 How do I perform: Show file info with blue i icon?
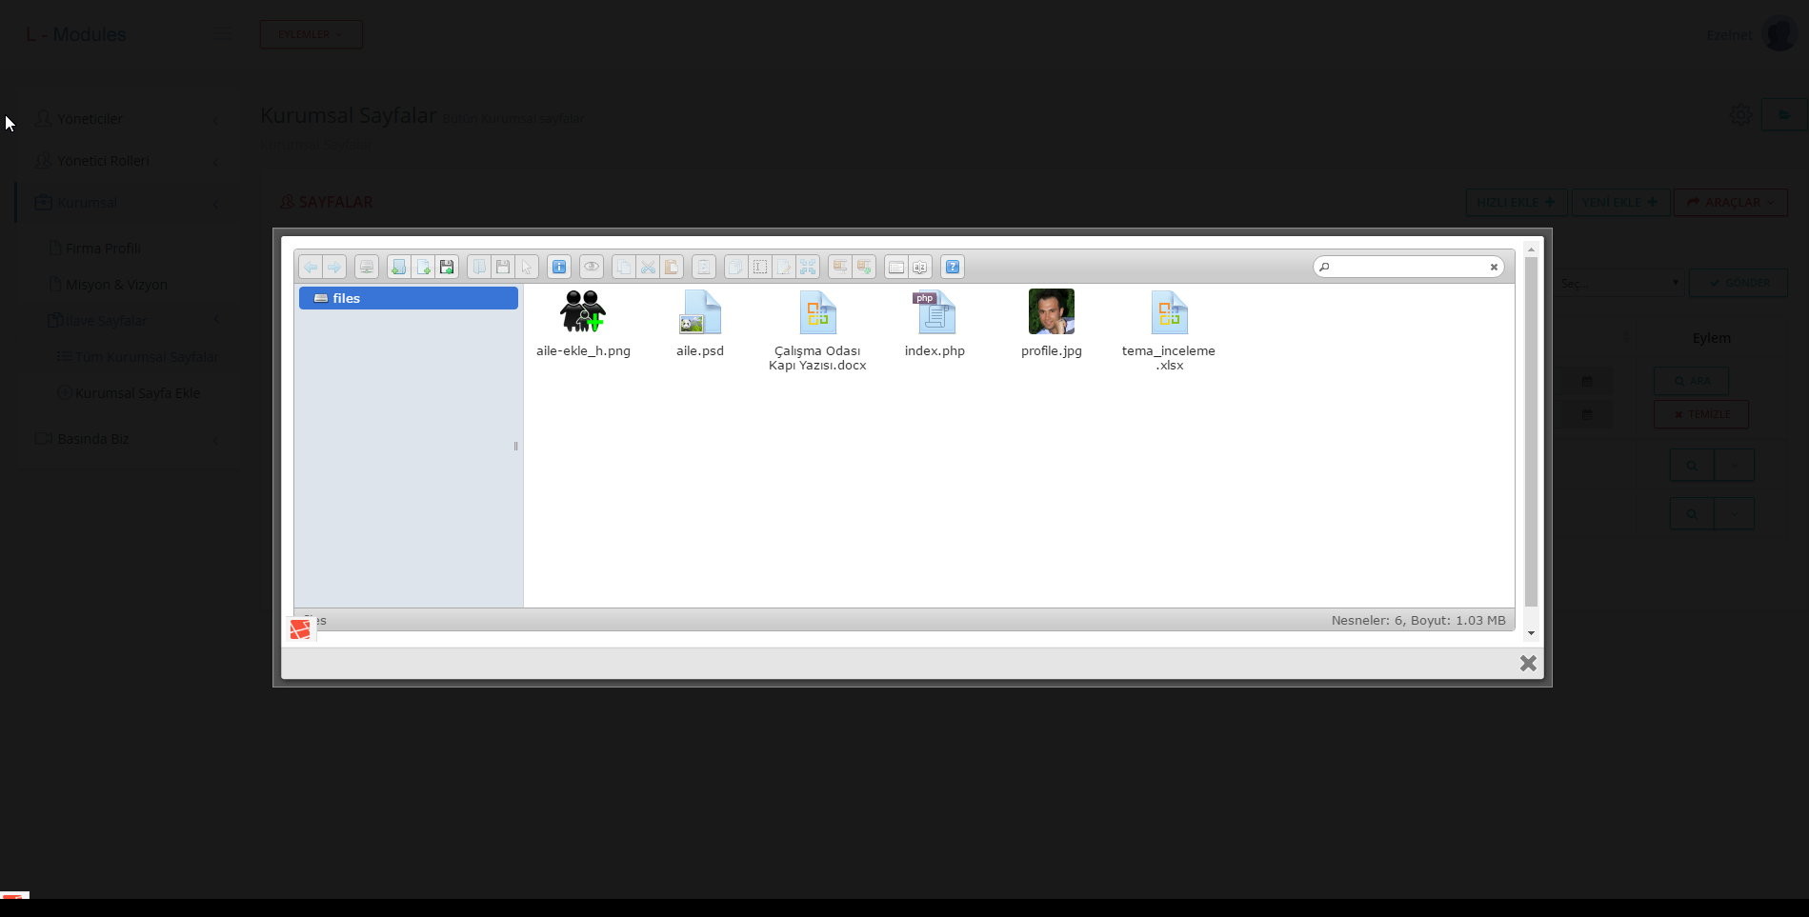559,267
